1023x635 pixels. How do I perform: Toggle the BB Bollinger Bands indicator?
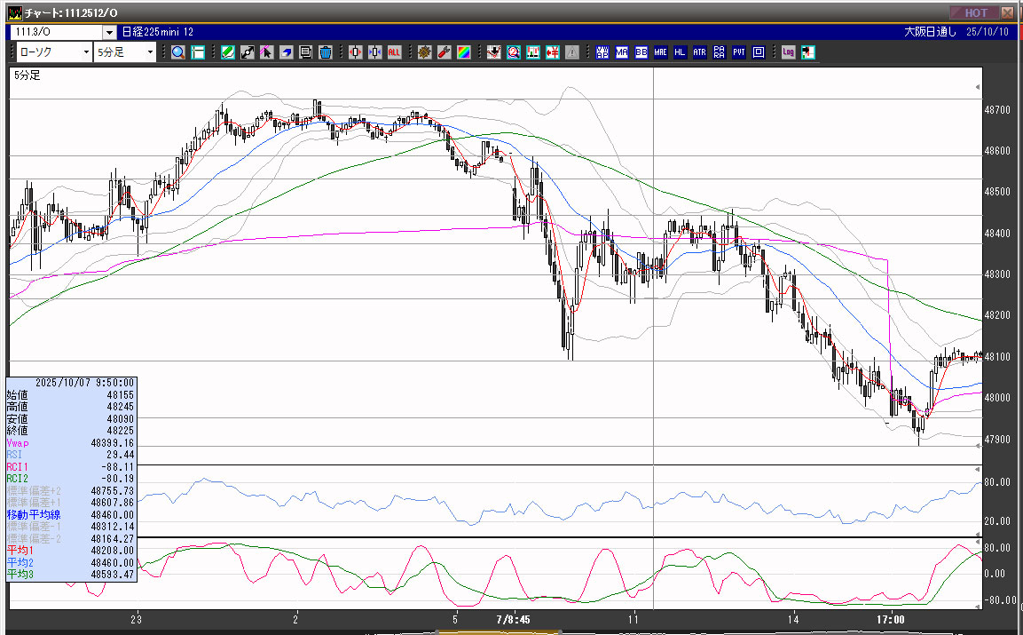point(641,52)
